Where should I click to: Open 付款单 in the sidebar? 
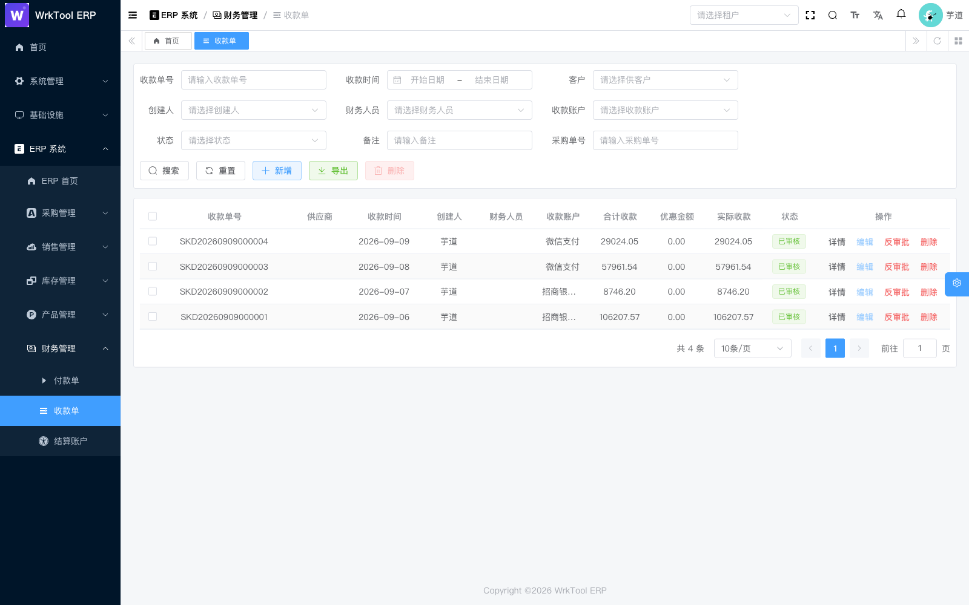click(60, 381)
